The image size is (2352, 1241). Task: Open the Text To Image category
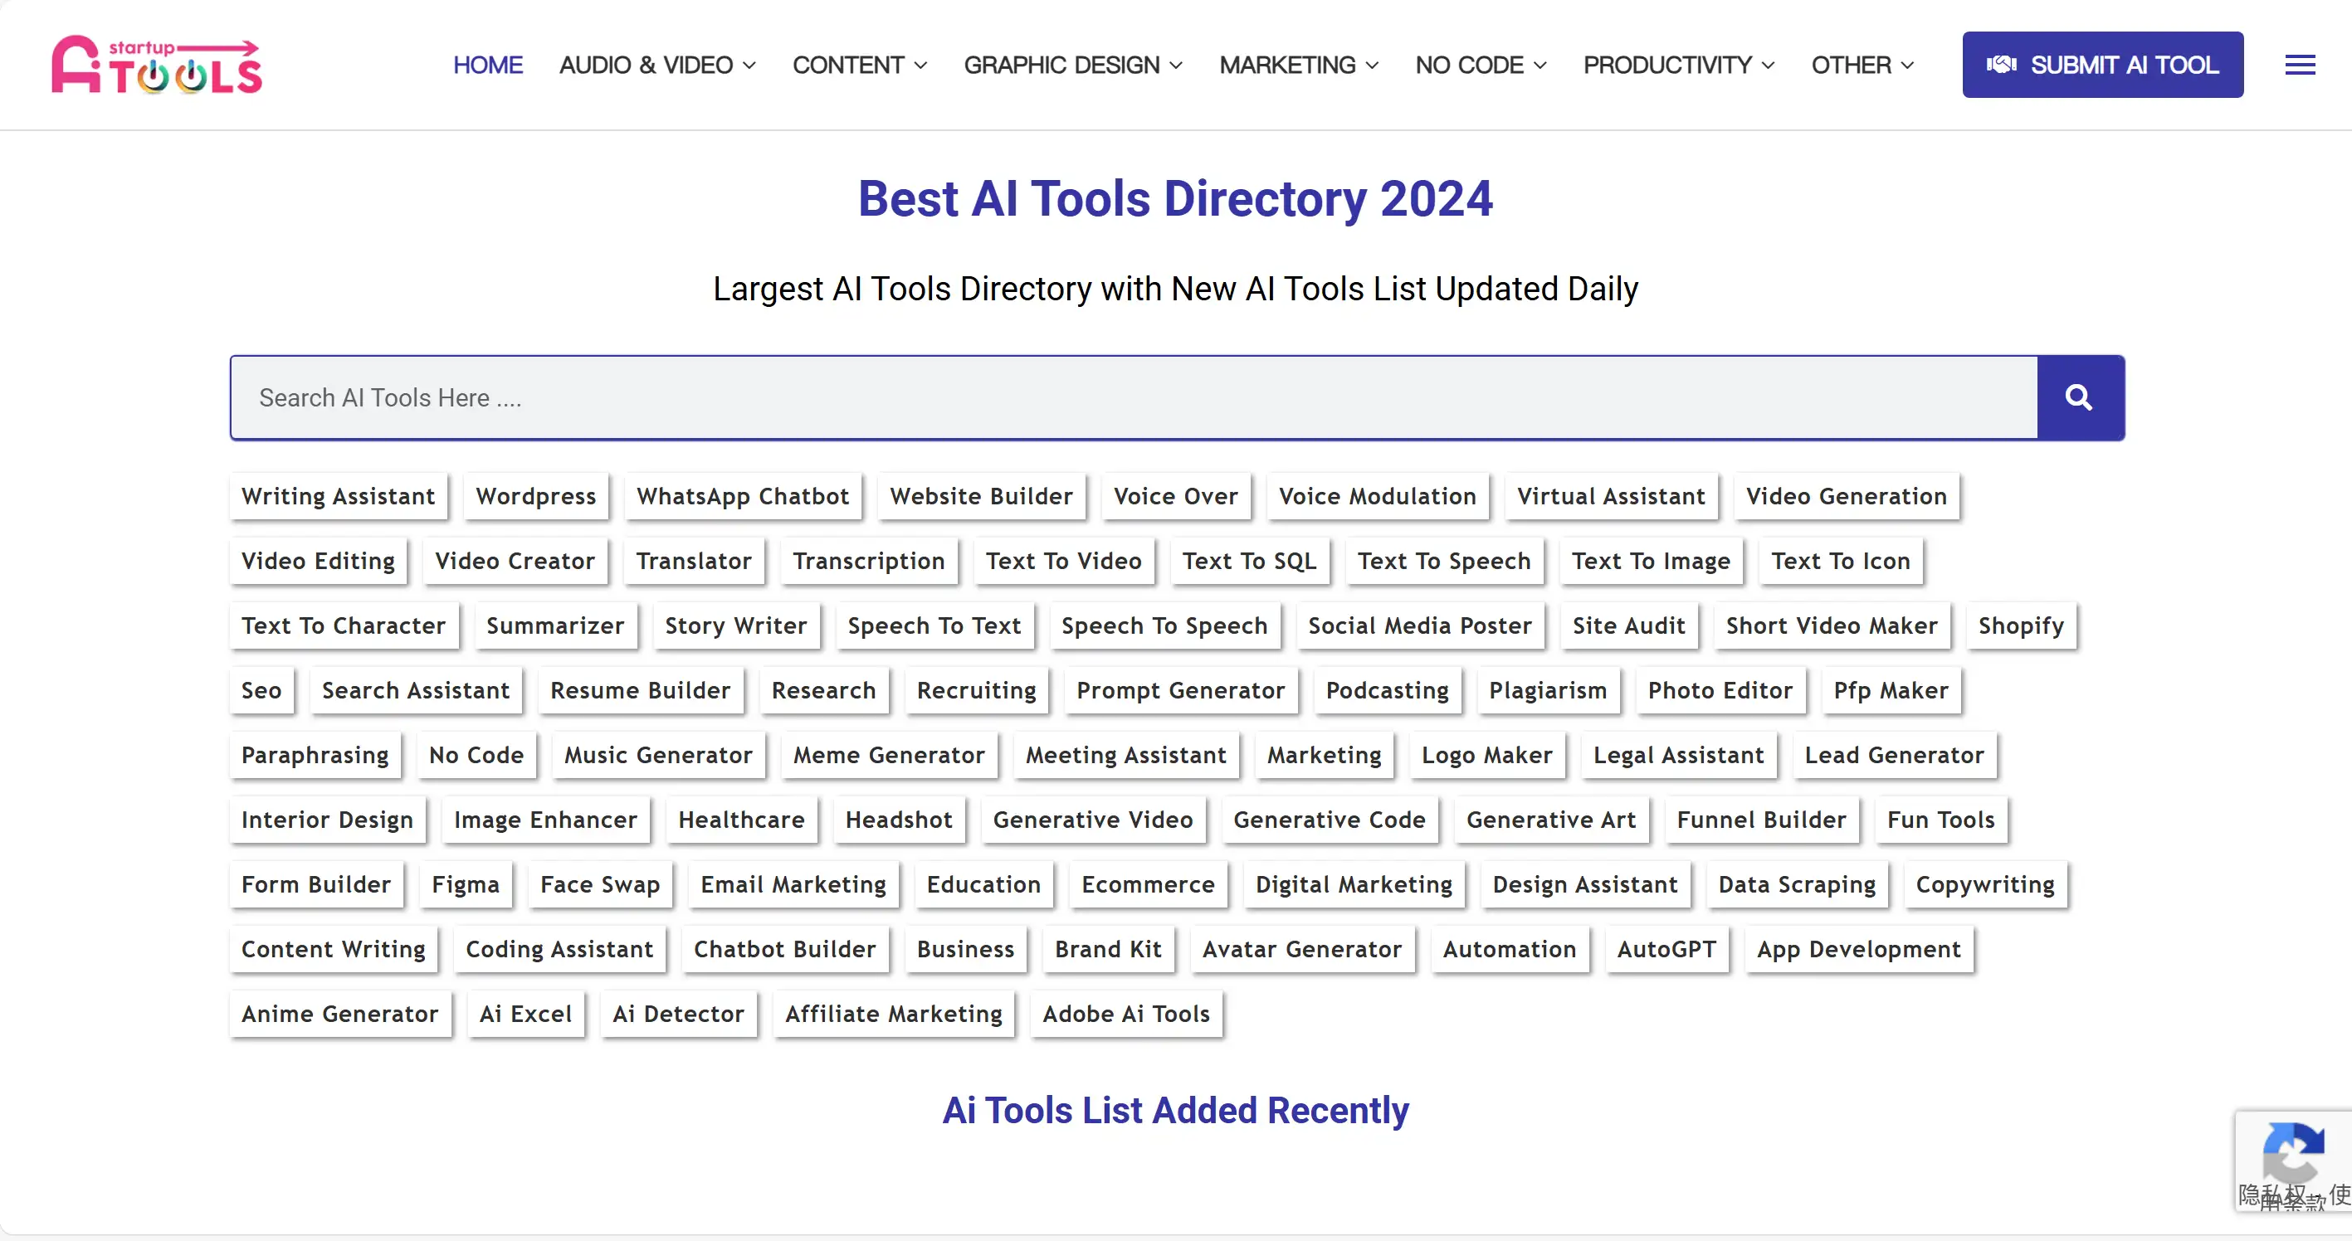tap(1651, 561)
